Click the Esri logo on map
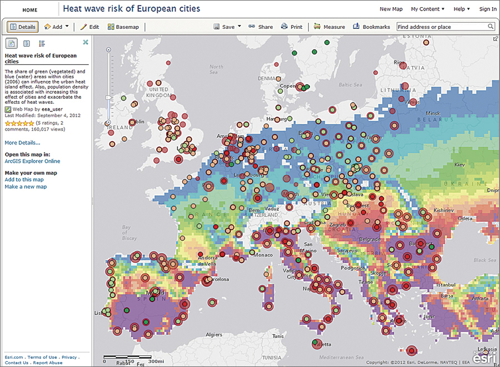 (483, 358)
